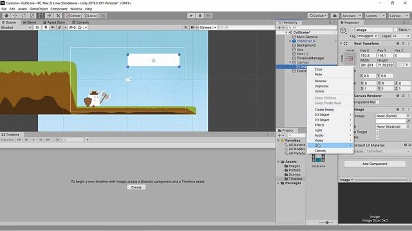Collapse the Canvas object in Hierarchy

point(290,62)
